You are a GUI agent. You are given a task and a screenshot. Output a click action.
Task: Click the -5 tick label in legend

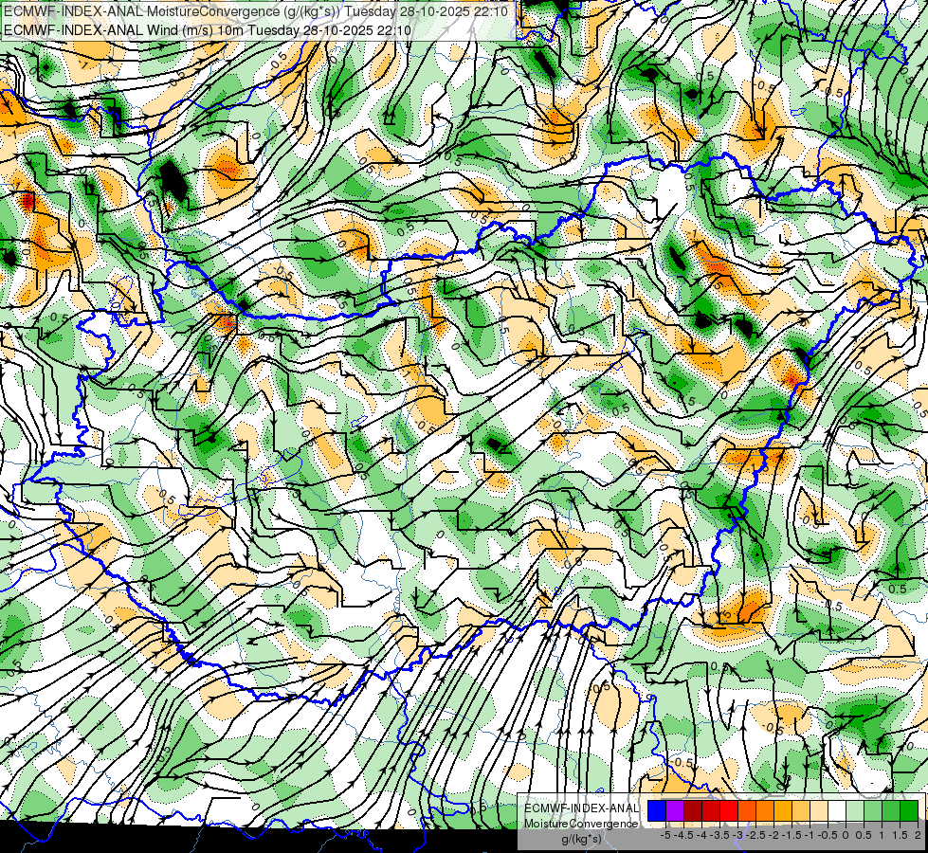(x=665, y=835)
